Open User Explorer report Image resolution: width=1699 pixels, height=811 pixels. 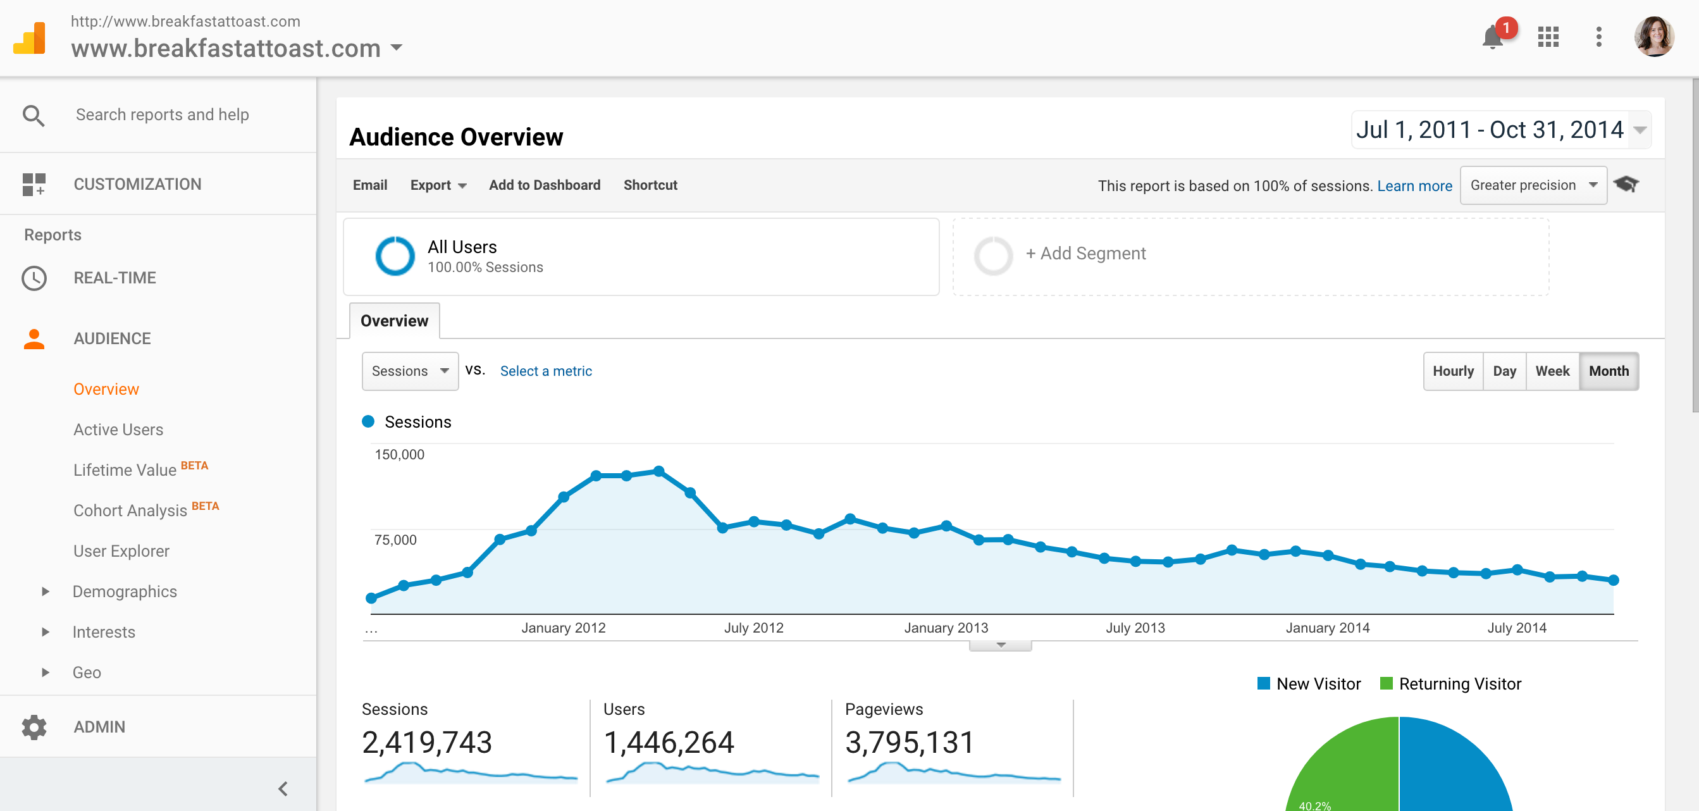tap(121, 551)
